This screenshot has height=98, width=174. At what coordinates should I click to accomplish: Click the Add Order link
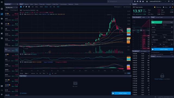tap(23, 93)
